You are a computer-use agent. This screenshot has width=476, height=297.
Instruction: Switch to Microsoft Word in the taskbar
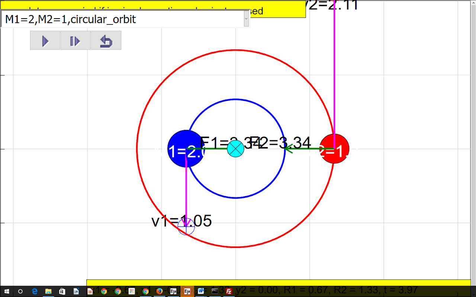201,291
